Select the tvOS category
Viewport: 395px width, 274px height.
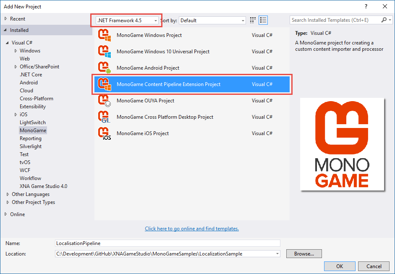tap(25, 162)
